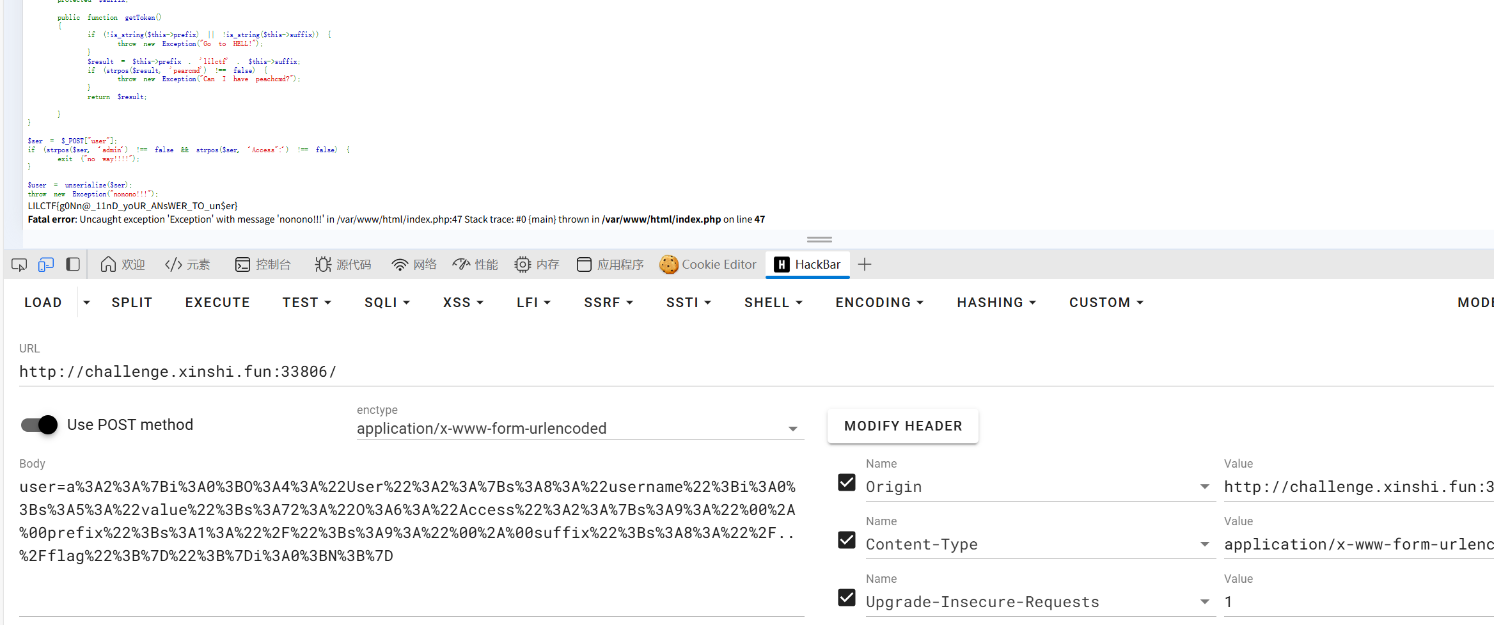Uncheck the Content-Type header checkbox

[847, 540]
